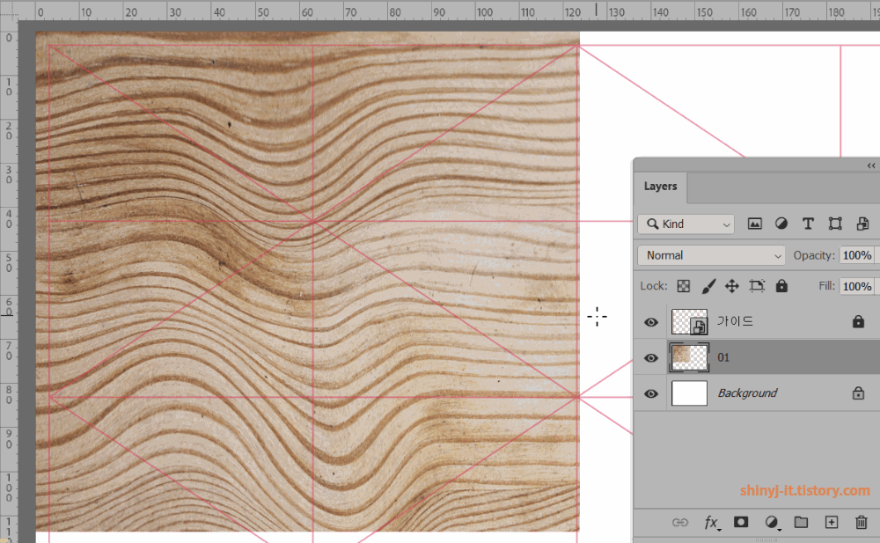Create new group folder icon
This screenshot has height=543, width=880.
[x=801, y=522]
